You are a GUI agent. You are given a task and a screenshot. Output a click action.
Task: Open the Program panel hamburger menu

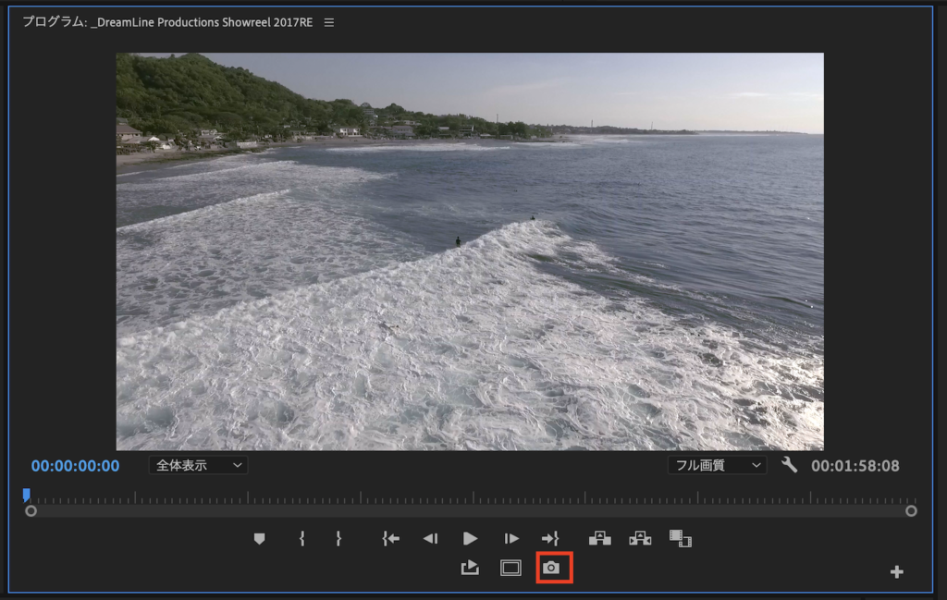[329, 22]
